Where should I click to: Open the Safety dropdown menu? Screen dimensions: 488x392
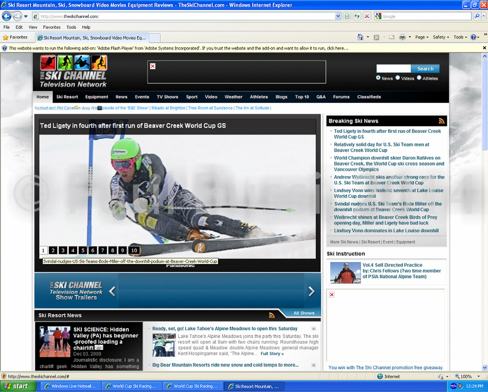[x=441, y=37]
